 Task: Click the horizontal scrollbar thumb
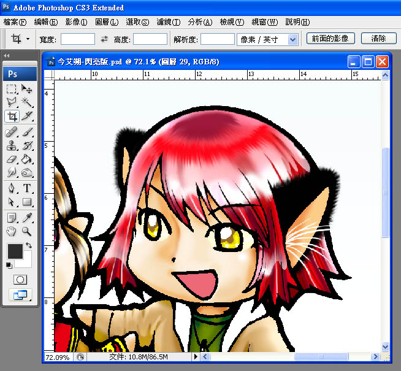click(321, 356)
